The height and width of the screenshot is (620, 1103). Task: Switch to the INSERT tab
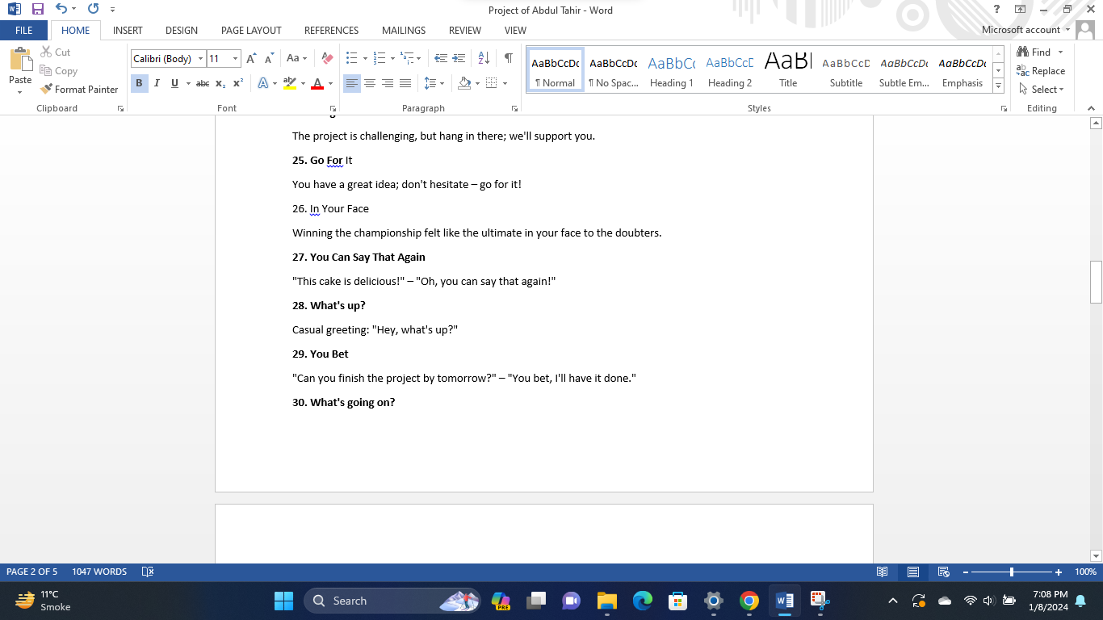[x=128, y=30]
